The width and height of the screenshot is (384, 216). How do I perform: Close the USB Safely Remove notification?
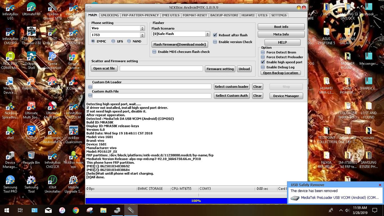tap(380, 185)
